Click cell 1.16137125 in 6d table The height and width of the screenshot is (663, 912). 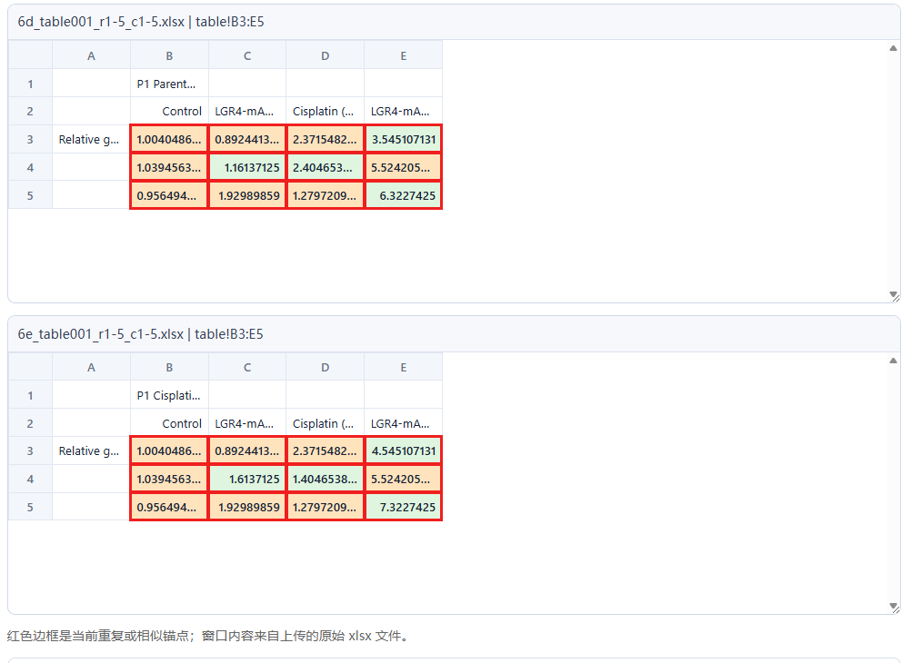247,167
